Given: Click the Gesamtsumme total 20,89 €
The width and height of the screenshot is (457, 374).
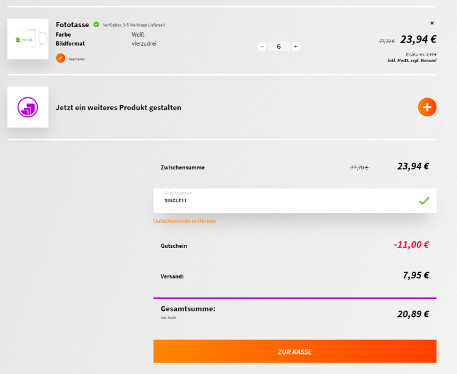Looking at the screenshot, I should coord(413,314).
